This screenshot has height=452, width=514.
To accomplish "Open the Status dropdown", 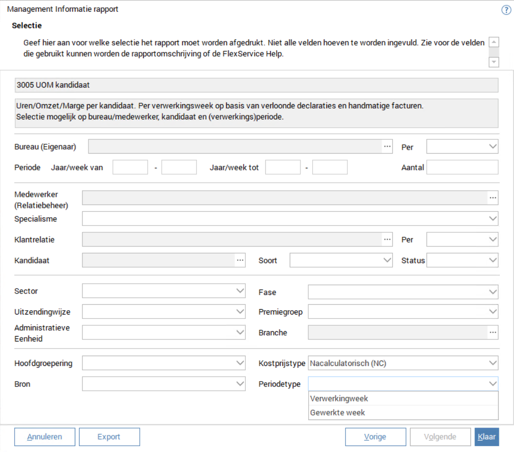I will (493, 260).
